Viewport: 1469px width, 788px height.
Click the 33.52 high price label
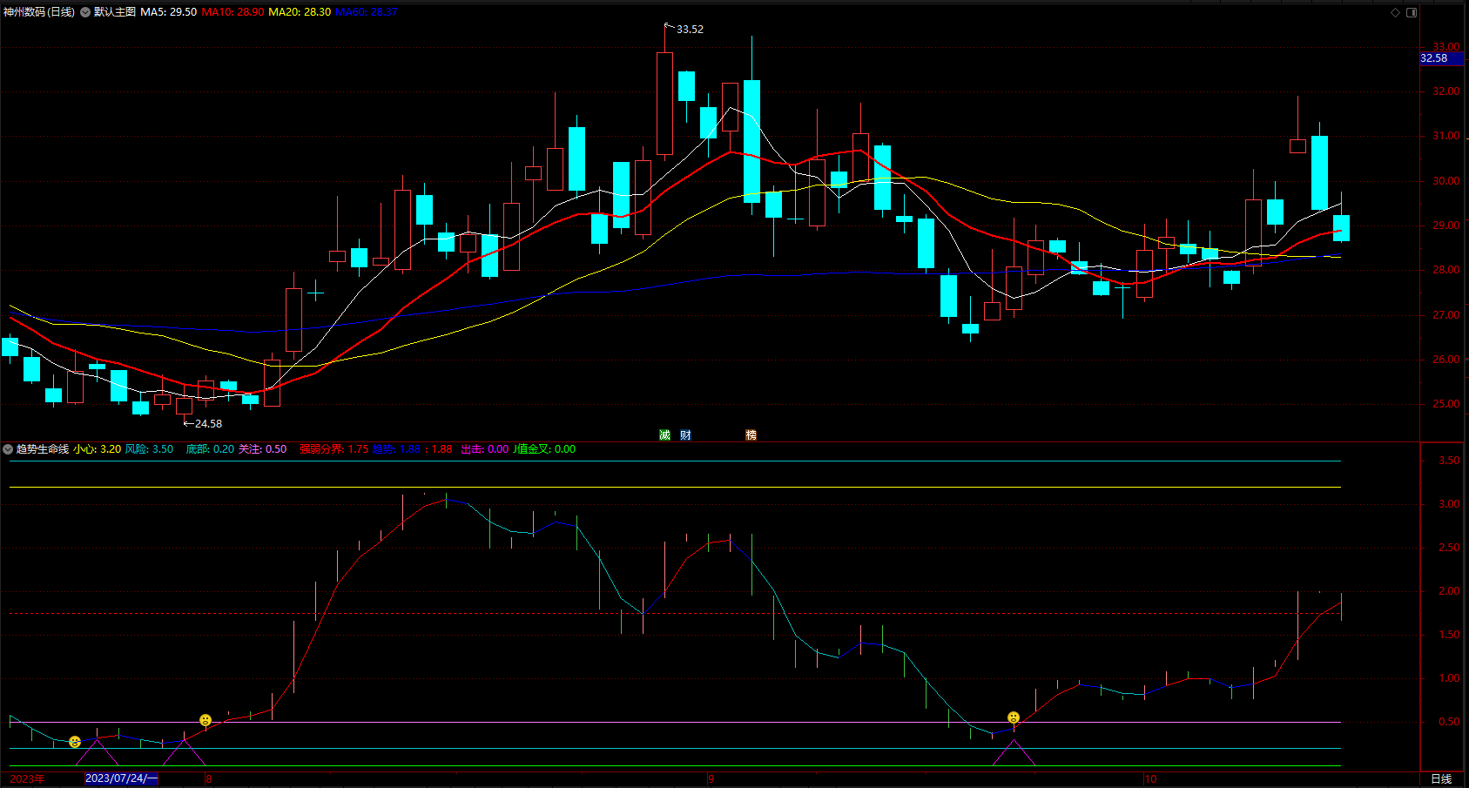click(x=690, y=30)
